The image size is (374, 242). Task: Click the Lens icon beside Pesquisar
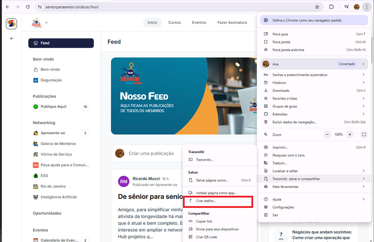tap(266, 155)
